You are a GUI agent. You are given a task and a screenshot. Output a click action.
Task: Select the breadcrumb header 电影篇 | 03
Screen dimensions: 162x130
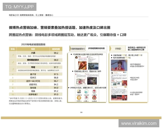click(31, 15)
